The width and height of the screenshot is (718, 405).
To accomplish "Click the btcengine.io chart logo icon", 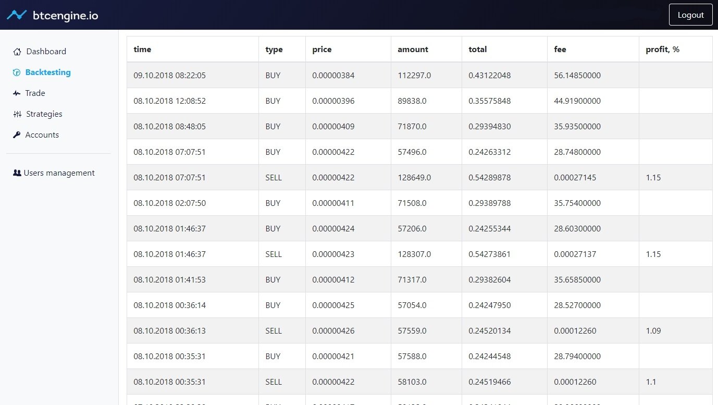I will coord(17,15).
